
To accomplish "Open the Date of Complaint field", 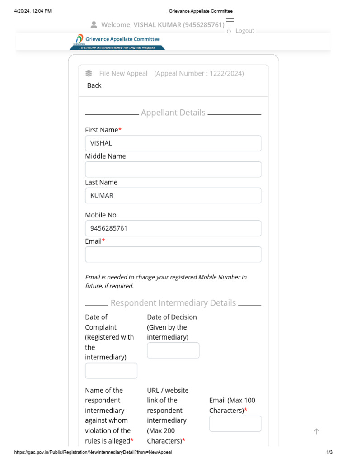I will (x=111, y=371).
